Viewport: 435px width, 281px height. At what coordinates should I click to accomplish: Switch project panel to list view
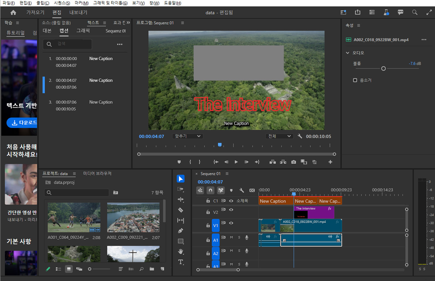pos(58,269)
